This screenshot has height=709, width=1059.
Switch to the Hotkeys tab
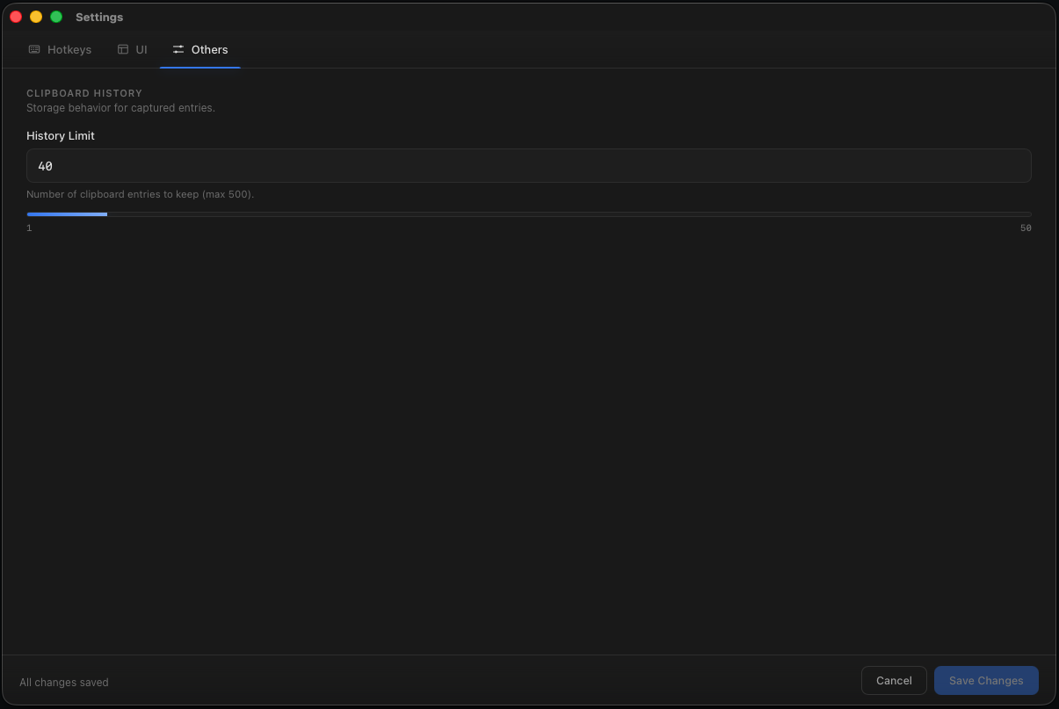(x=60, y=50)
